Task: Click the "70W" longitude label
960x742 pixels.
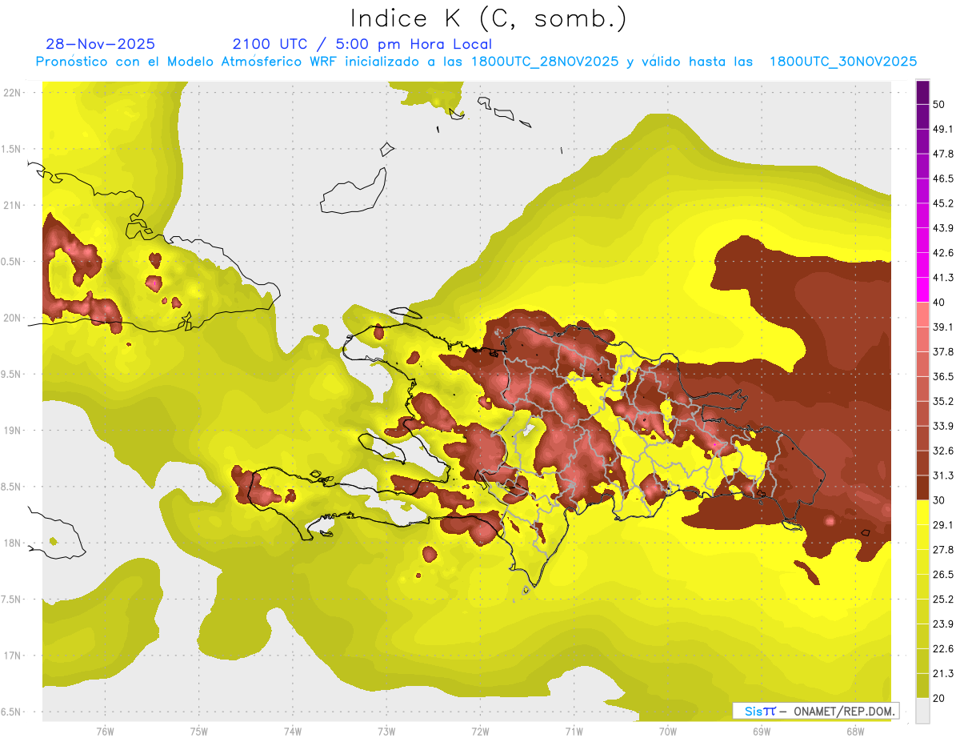Action: (667, 732)
